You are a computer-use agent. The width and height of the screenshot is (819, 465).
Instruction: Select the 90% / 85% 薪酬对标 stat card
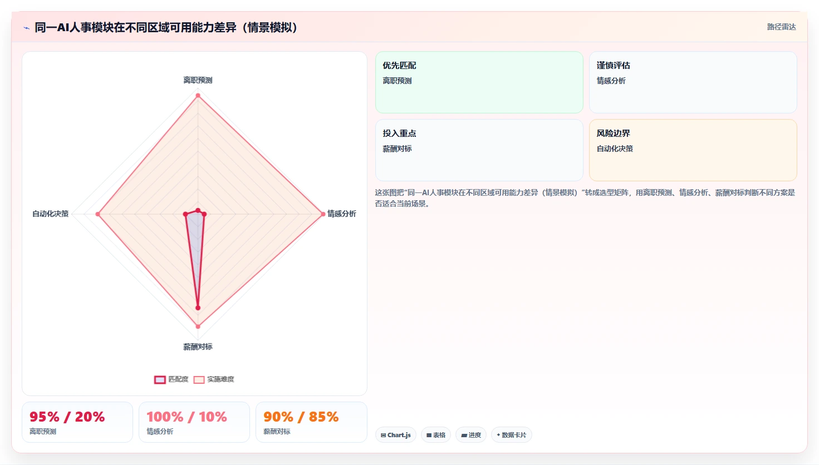click(x=311, y=422)
